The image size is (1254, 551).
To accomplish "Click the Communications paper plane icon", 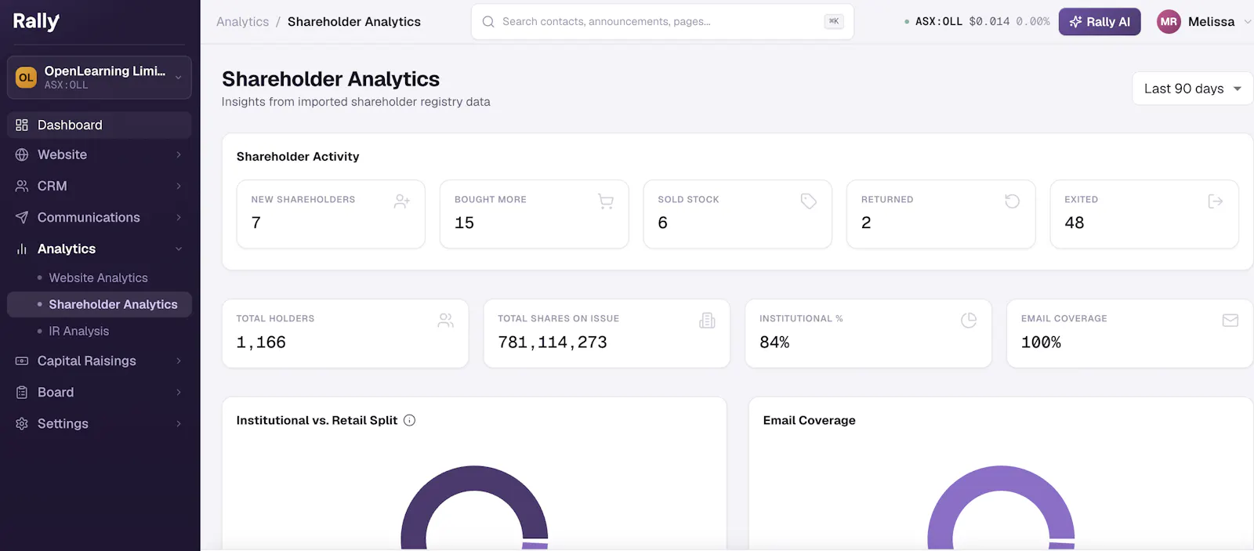I will (22, 217).
